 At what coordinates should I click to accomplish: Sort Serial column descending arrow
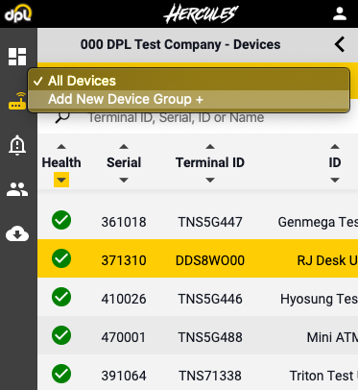tap(124, 181)
